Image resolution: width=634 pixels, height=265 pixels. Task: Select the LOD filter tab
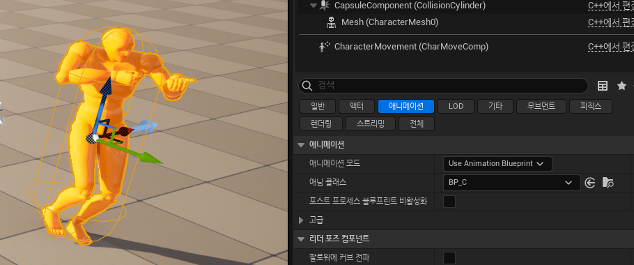click(456, 107)
